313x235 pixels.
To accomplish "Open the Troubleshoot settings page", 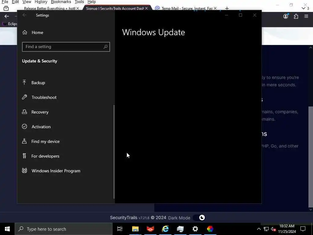I will [44, 97].
